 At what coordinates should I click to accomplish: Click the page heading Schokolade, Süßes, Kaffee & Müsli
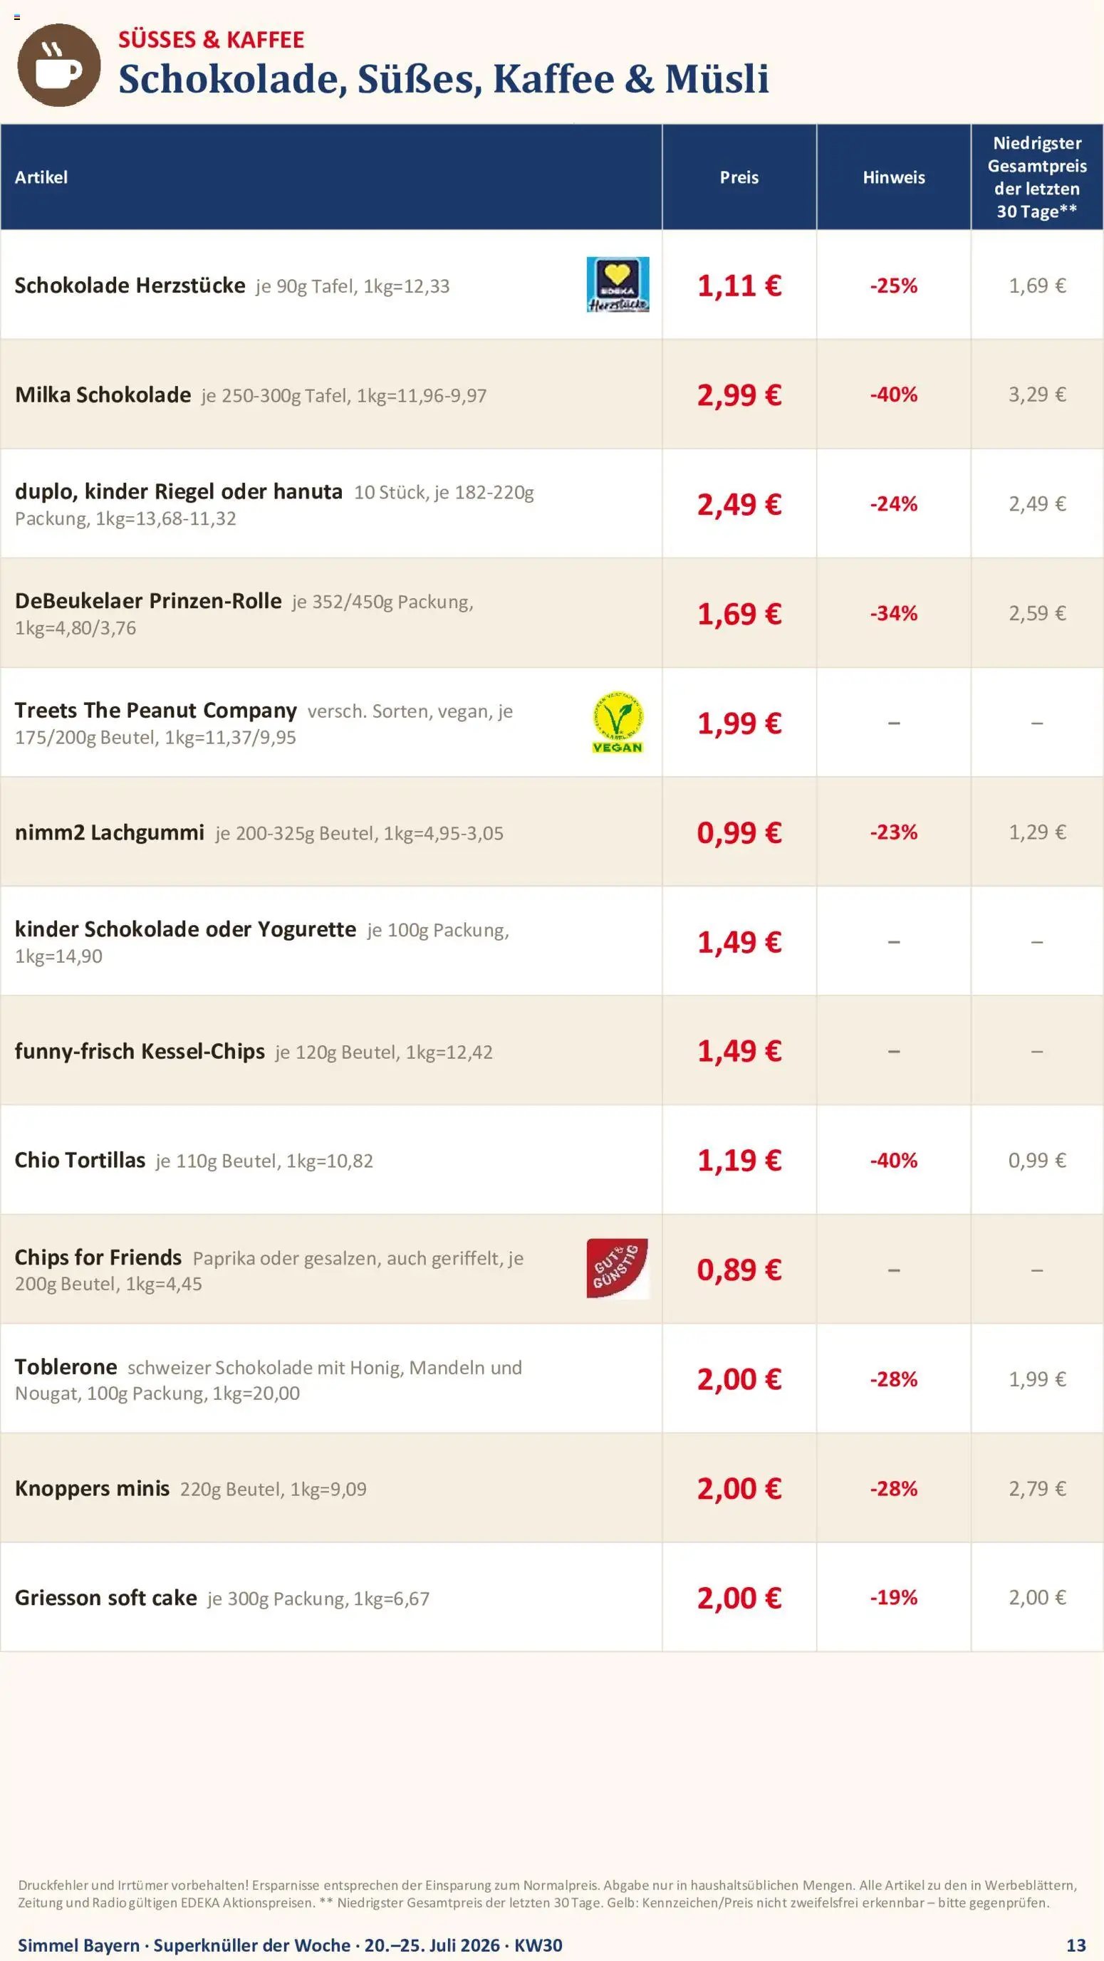(x=443, y=79)
